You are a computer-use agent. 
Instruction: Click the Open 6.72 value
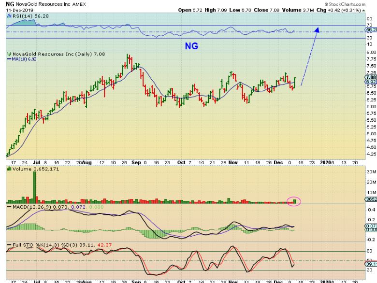pyautogui.click(x=190, y=10)
